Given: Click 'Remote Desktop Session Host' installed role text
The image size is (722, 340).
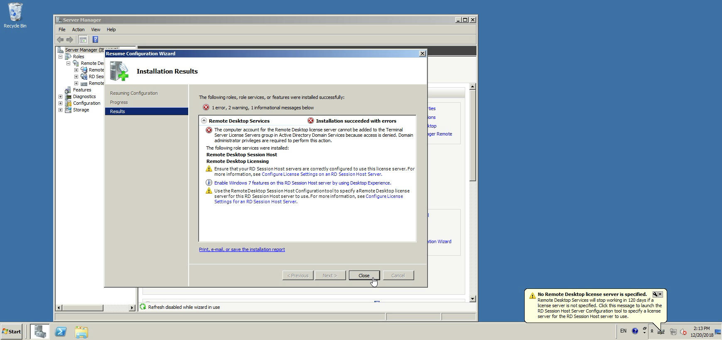Looking at the screenshot, I should [x=242, y=155].
